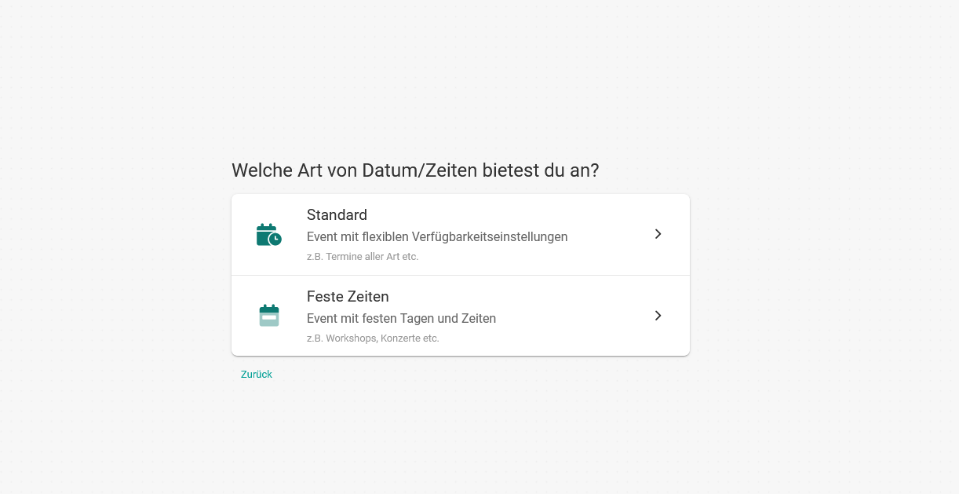
Task: Click the hint 'z.B. Workshops, Konzerte etc.'
Action: (x=373, y=338)
